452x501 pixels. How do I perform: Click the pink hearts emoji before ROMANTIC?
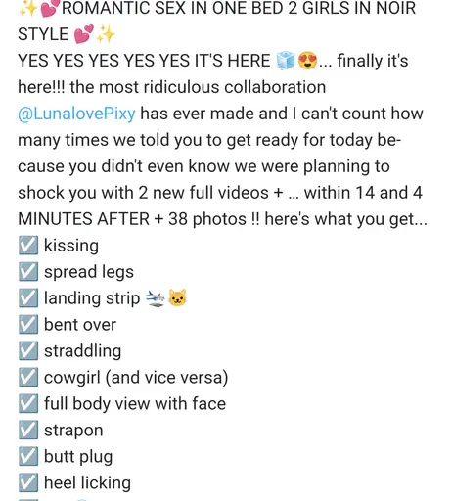[50, 8]
